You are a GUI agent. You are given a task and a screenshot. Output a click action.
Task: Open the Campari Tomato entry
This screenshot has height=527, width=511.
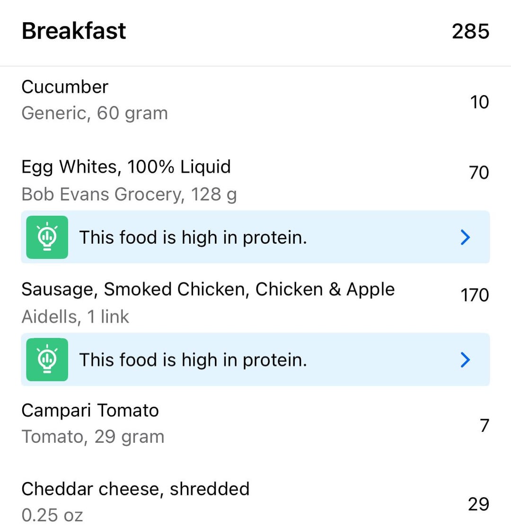pos(255,423)
